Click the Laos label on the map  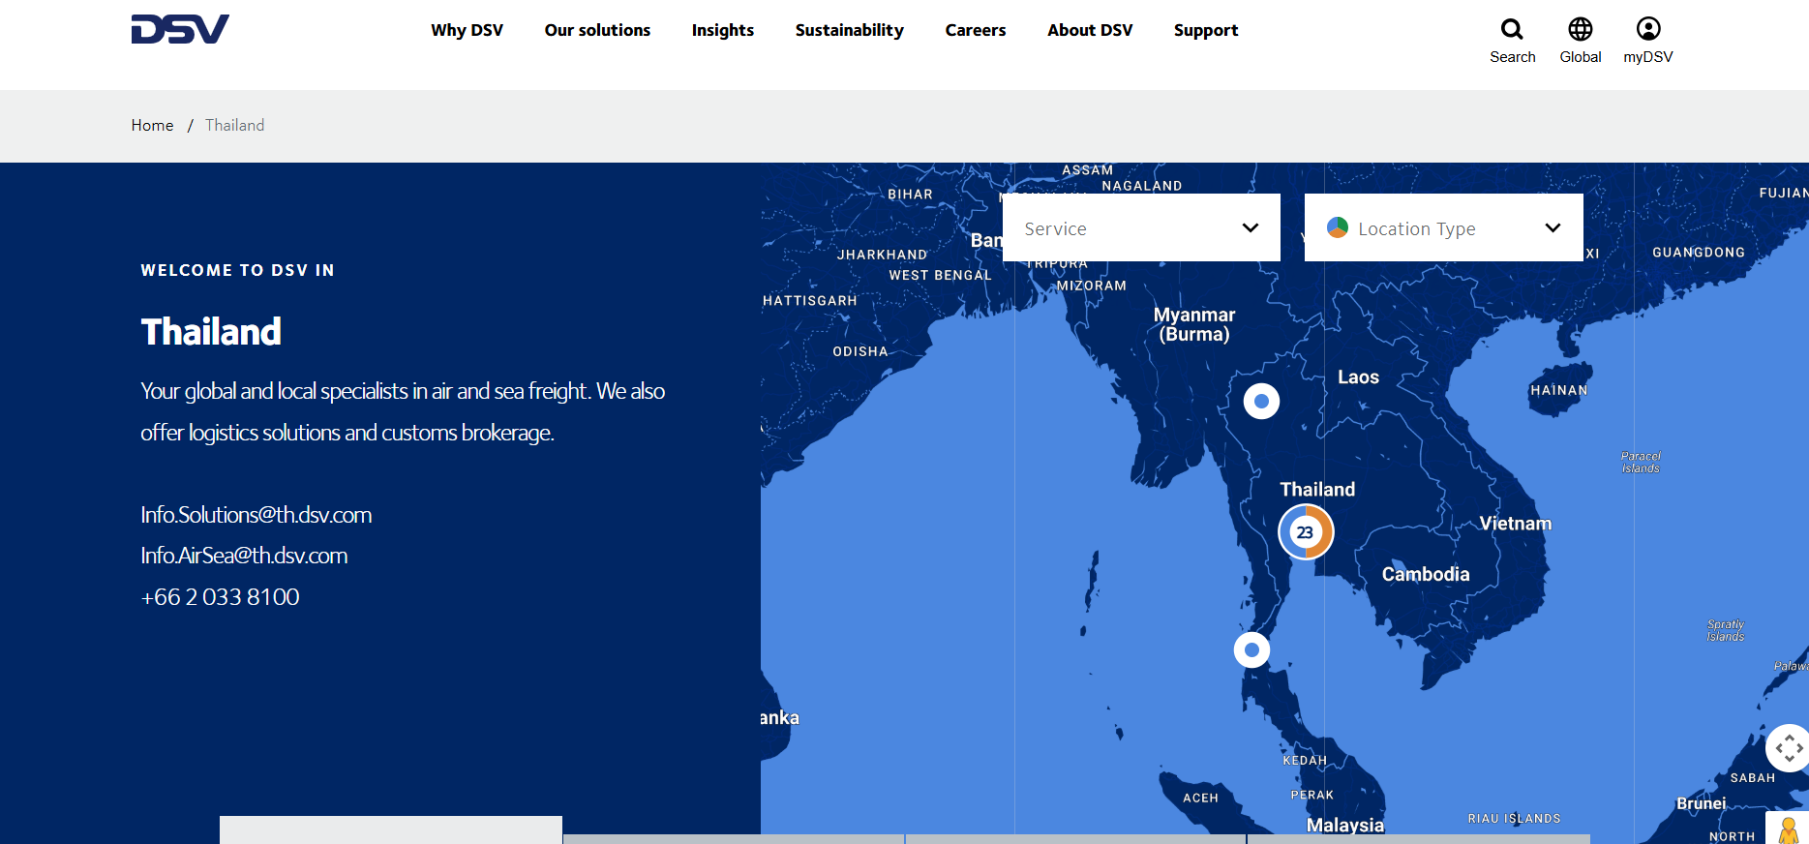[x=1358, y=377]
